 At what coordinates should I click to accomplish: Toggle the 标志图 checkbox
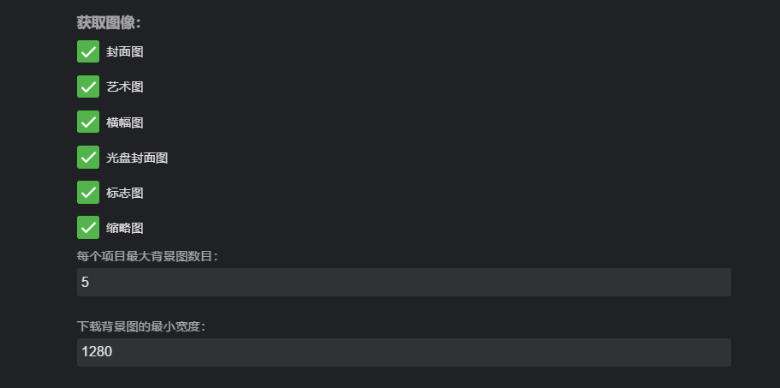pos(88,192)
